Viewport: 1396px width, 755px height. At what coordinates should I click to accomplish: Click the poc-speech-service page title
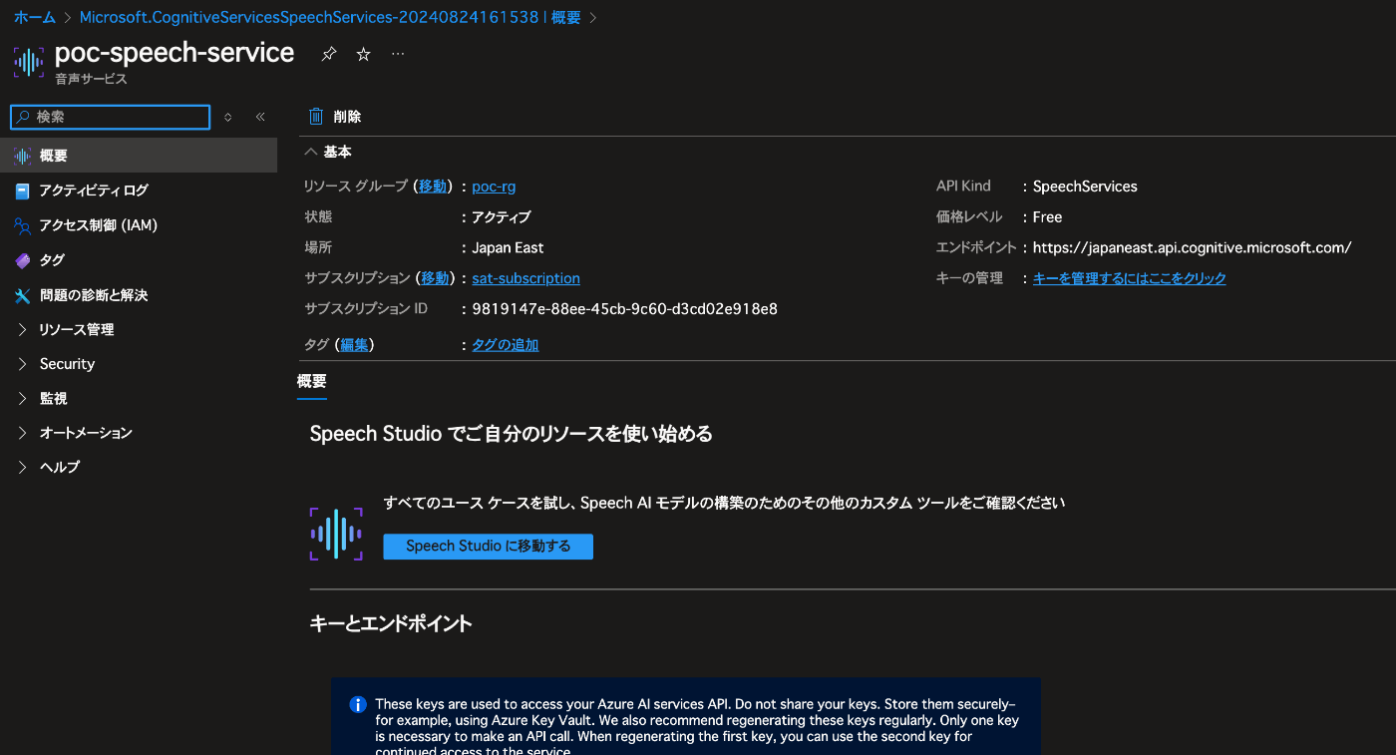coord(174,52)
